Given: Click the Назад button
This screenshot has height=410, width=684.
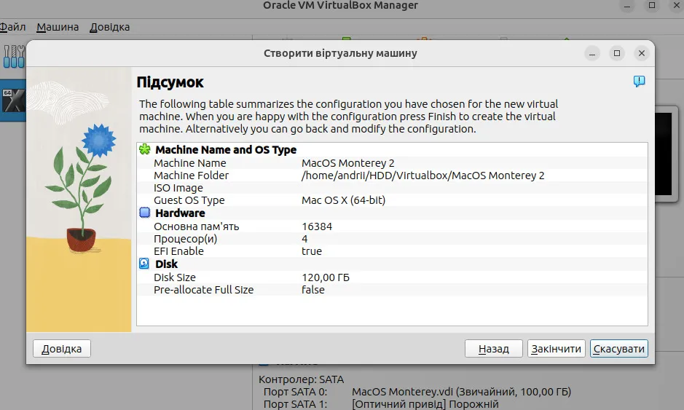Looking at the screenshot, I should (493, 349).
